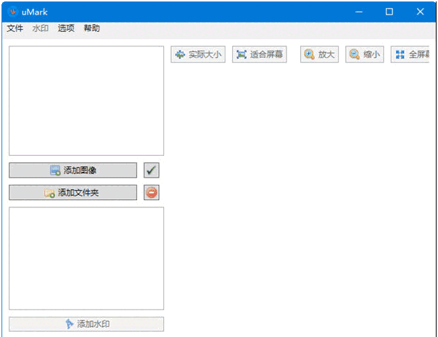The width and height of the screenshot is (438, 337).
Task: Click the 添加图像 button
Action: (x=73, y=170)
